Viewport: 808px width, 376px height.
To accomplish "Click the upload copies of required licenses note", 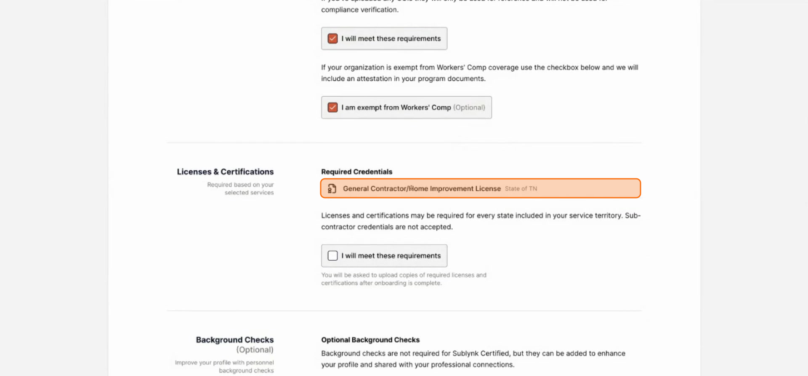I will tap(404, 279).
